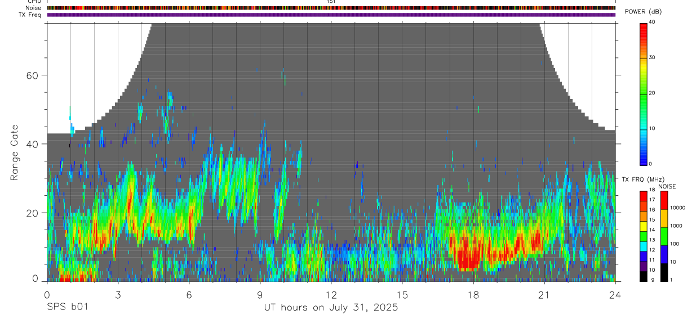Image resolution: width=692 pixels, height=319 pixels.
Task: Click the 21 UT hour tick label
Action: point(544,295)
